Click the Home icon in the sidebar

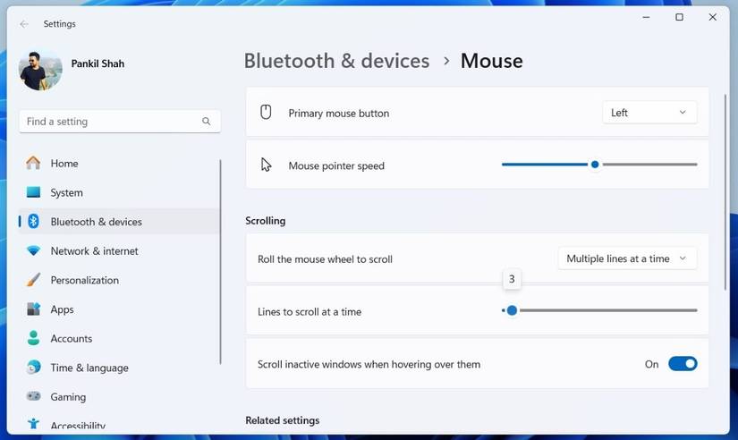[33, 163]
